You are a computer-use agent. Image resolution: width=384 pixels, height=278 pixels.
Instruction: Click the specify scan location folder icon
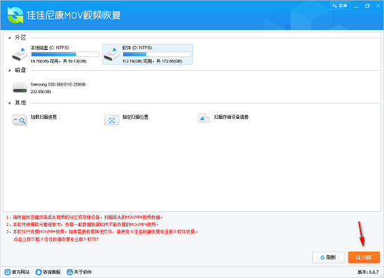tap(112, 120)
